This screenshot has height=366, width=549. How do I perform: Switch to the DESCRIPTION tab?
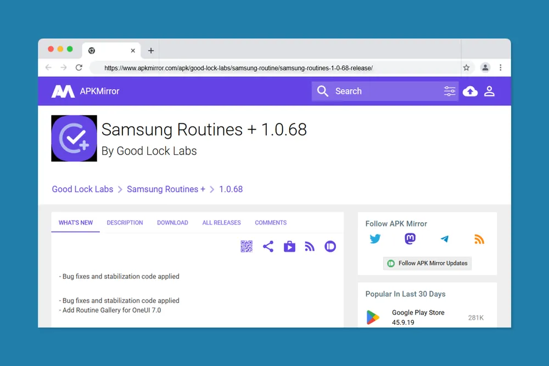click(125, 223)
